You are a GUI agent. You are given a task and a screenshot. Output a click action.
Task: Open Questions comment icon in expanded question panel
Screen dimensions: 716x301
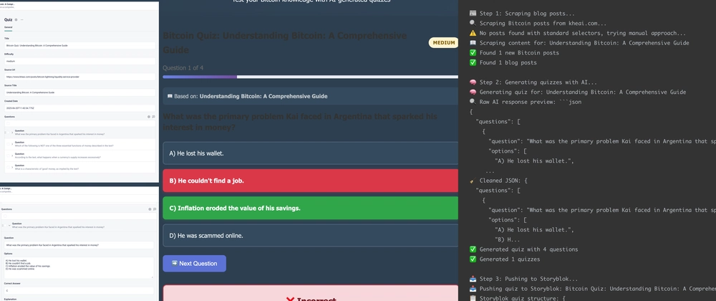click(155, 209)
